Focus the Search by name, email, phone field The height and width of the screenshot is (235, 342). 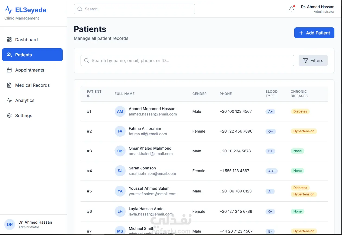point(187,60)
